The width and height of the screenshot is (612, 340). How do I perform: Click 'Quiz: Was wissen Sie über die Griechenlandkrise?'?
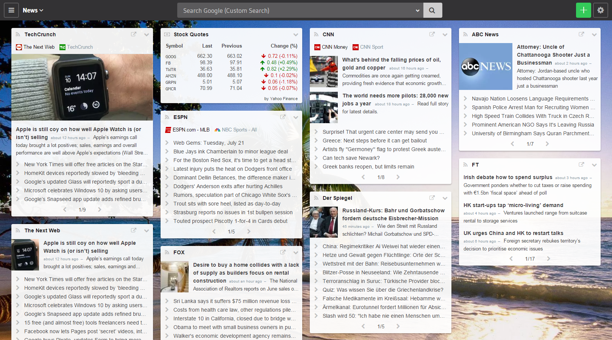click(x=383, y=290)
